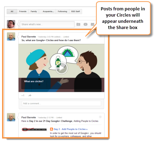Open Day 2 - Add People to Circles link
This screenshot has width=154, height=142.
tap(71, 129)
